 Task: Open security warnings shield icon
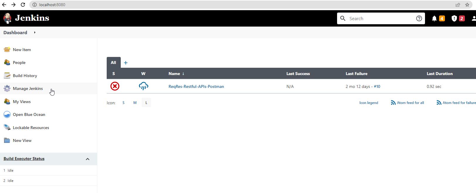pos(454,18)
